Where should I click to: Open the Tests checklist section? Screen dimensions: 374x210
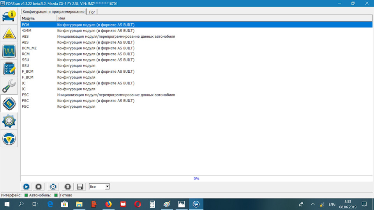[x=9, y=68]
